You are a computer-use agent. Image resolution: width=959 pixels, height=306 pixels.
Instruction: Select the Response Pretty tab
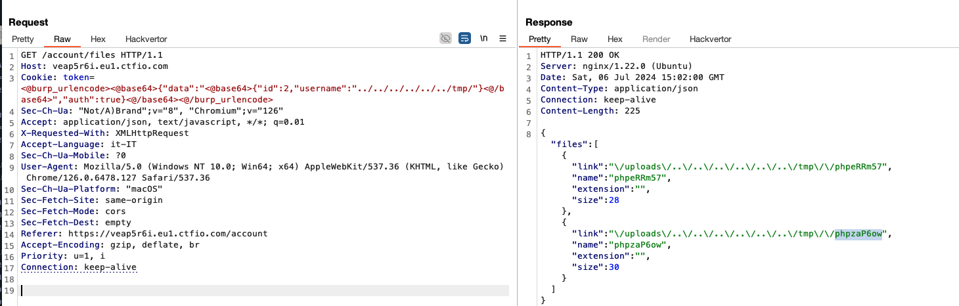(540, 39)
